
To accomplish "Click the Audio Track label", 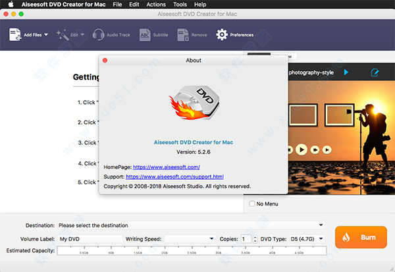I will click(118, 35).
